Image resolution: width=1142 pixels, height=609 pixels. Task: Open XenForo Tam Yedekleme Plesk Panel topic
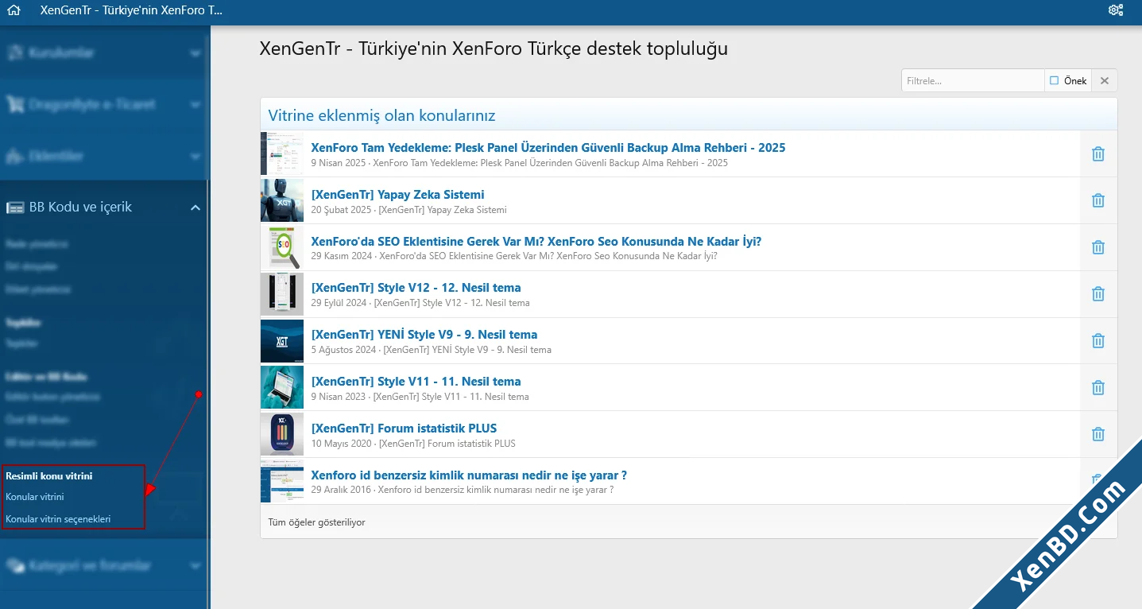point(548,148)
